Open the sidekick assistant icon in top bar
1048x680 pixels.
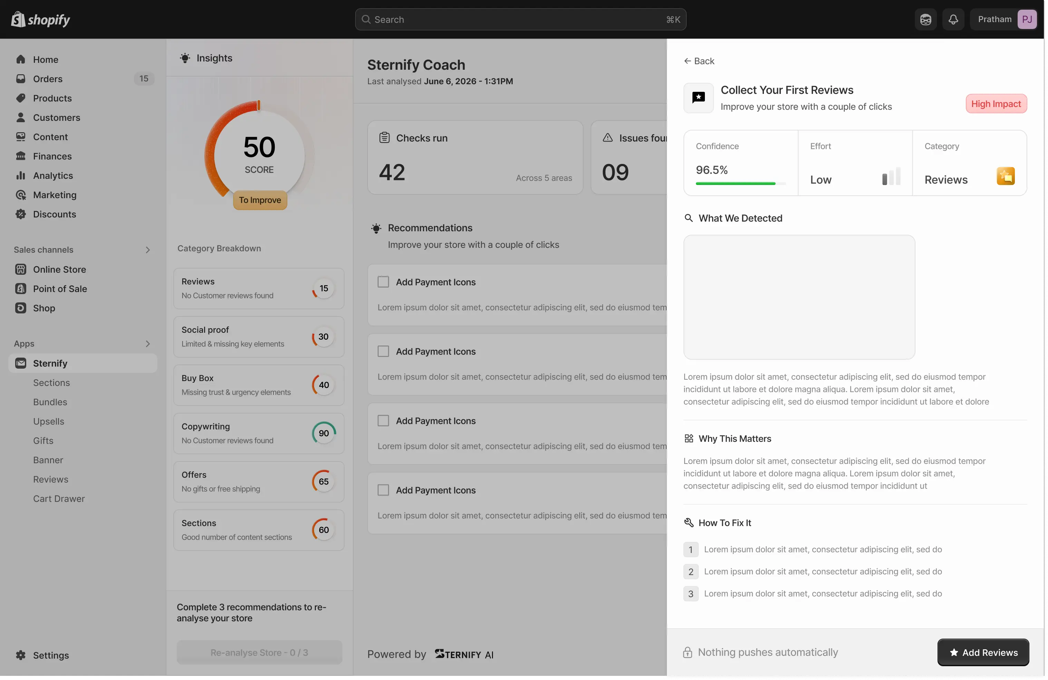click(925, 19)
